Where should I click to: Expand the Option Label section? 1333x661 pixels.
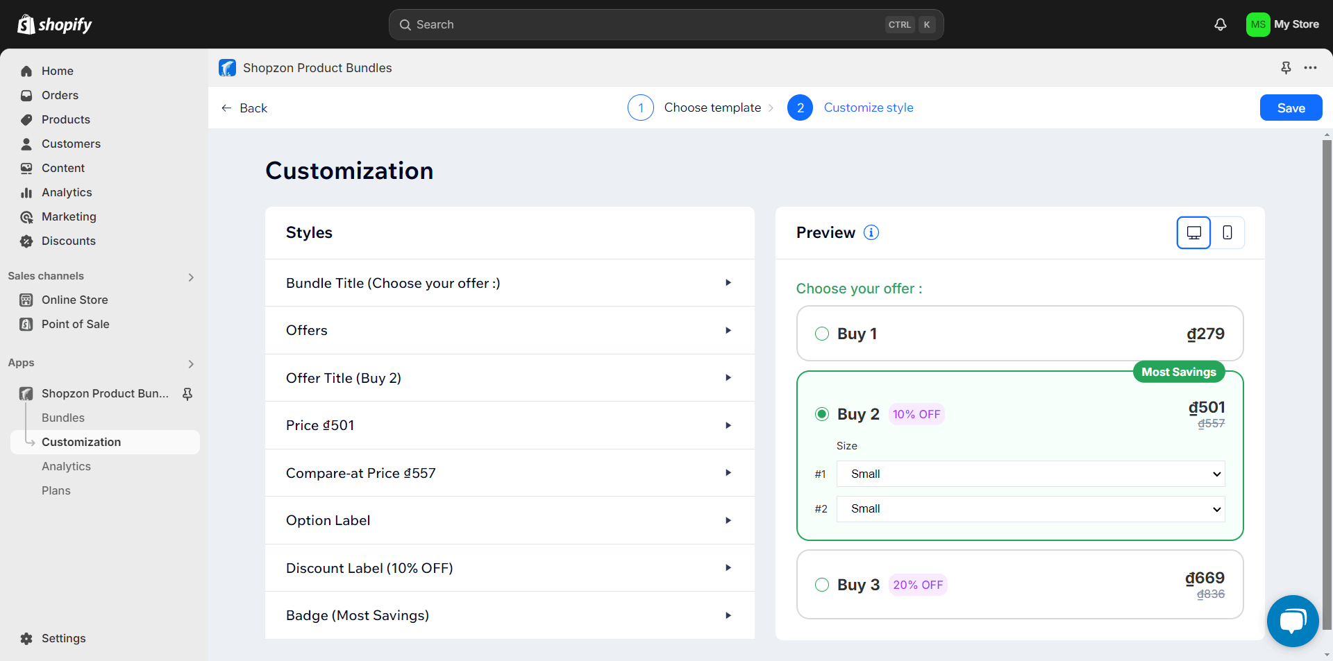pos(510,520)
